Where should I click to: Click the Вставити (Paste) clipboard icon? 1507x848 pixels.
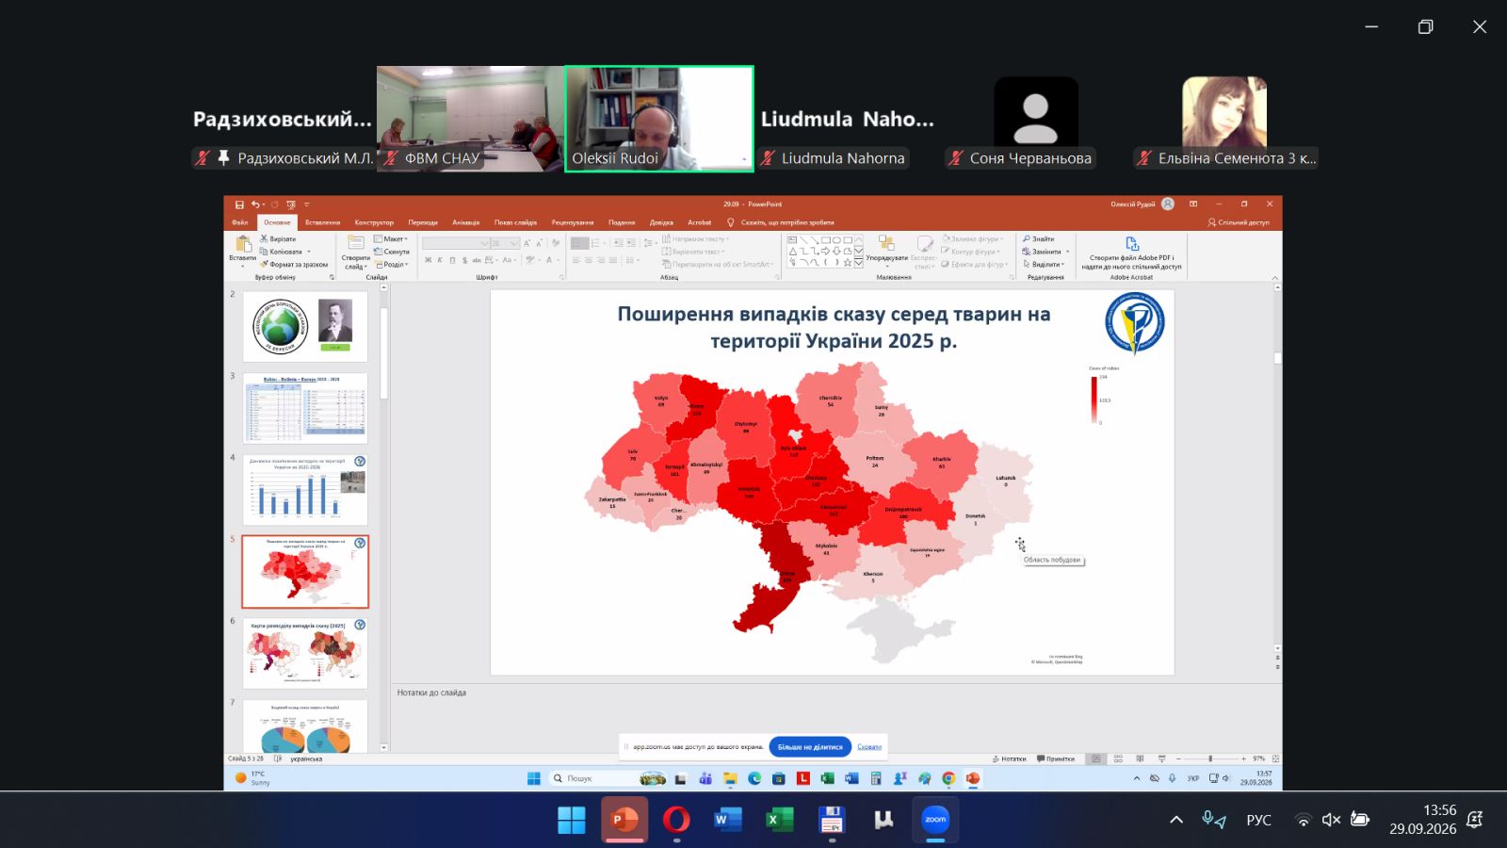click(243, 244)
